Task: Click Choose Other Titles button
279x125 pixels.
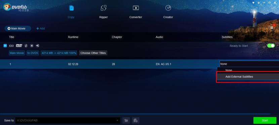Action: pyautogui.click(x=93, y=53)
